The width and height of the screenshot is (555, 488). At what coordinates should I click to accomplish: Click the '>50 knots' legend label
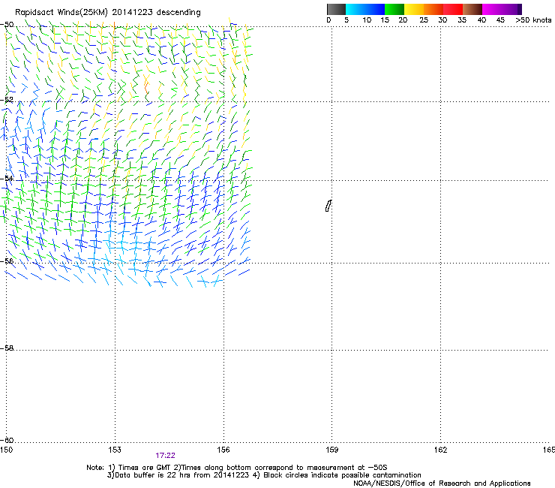click(533, 20)
